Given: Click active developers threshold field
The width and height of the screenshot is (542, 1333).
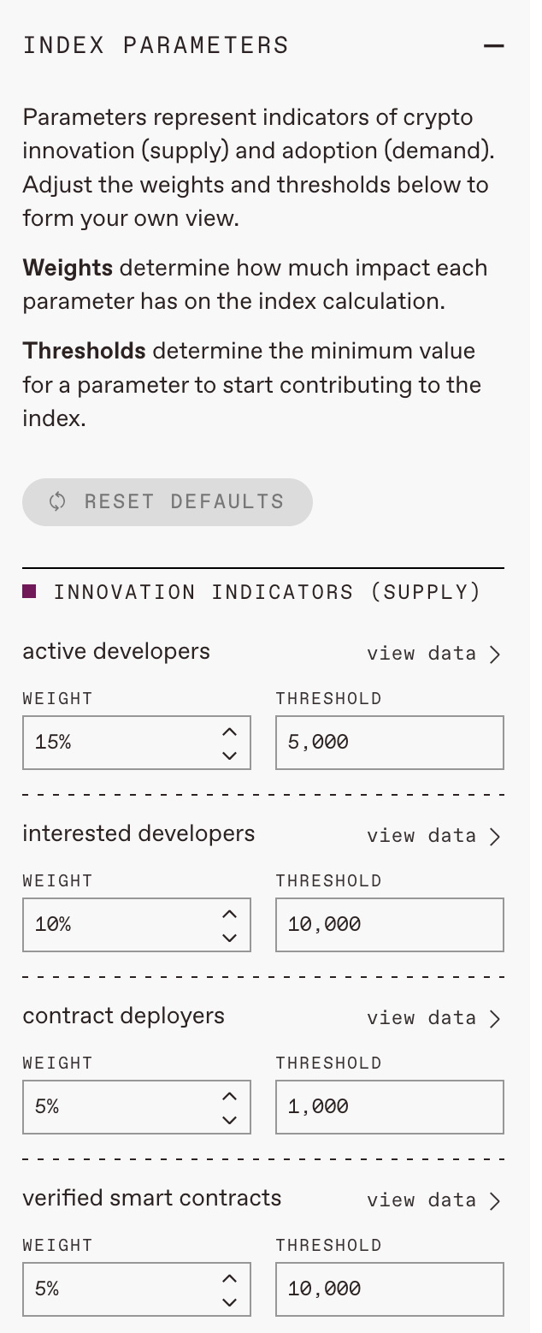Looking at the screenshot, I should click(x=390, y=743).
